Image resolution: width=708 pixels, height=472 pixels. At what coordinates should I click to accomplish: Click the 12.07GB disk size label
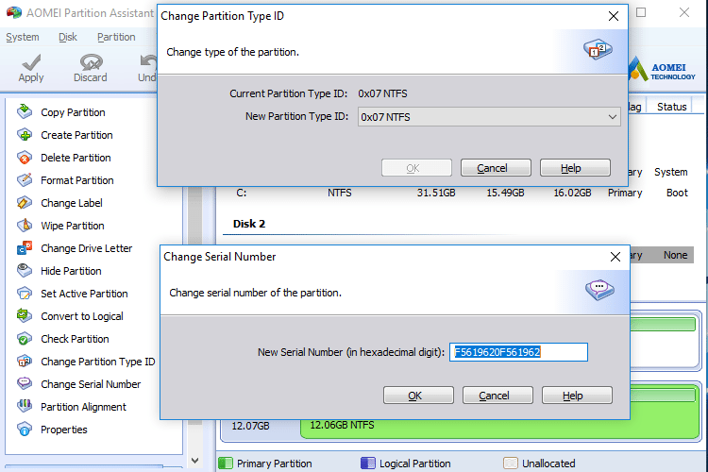250,426
